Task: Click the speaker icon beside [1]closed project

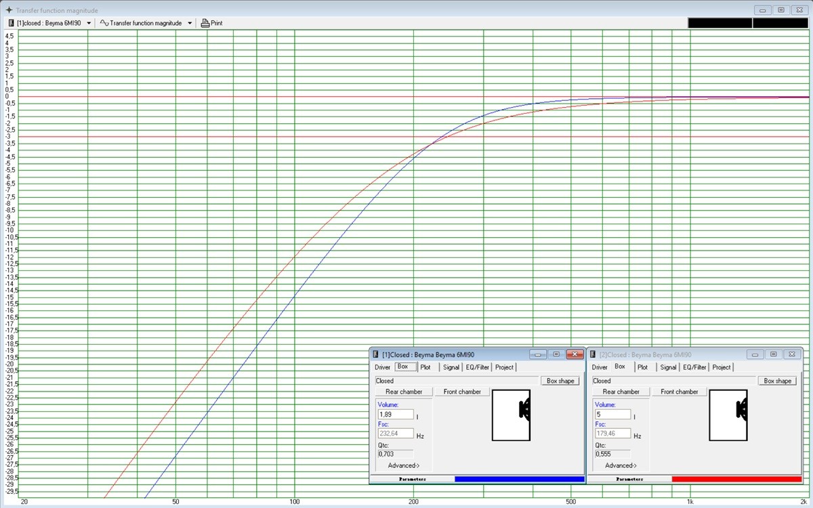Action: 11,23
